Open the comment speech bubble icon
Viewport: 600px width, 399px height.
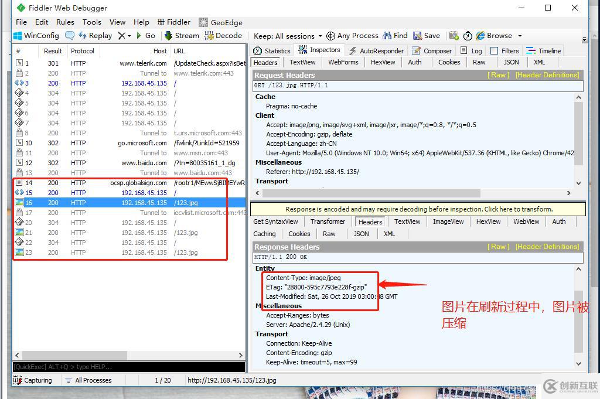70,36
